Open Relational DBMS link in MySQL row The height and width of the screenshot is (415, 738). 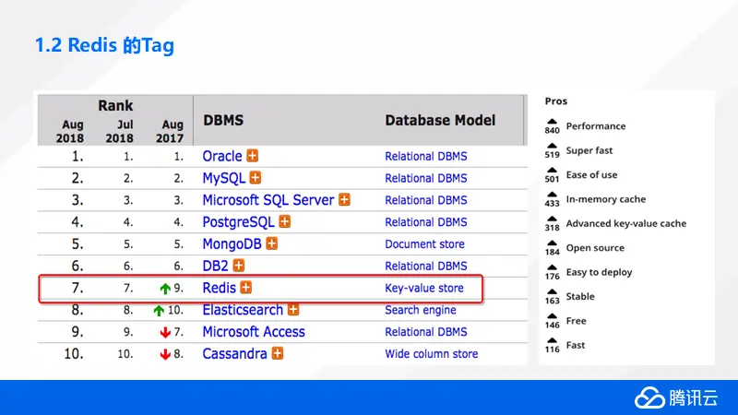(x=426, y=178)
